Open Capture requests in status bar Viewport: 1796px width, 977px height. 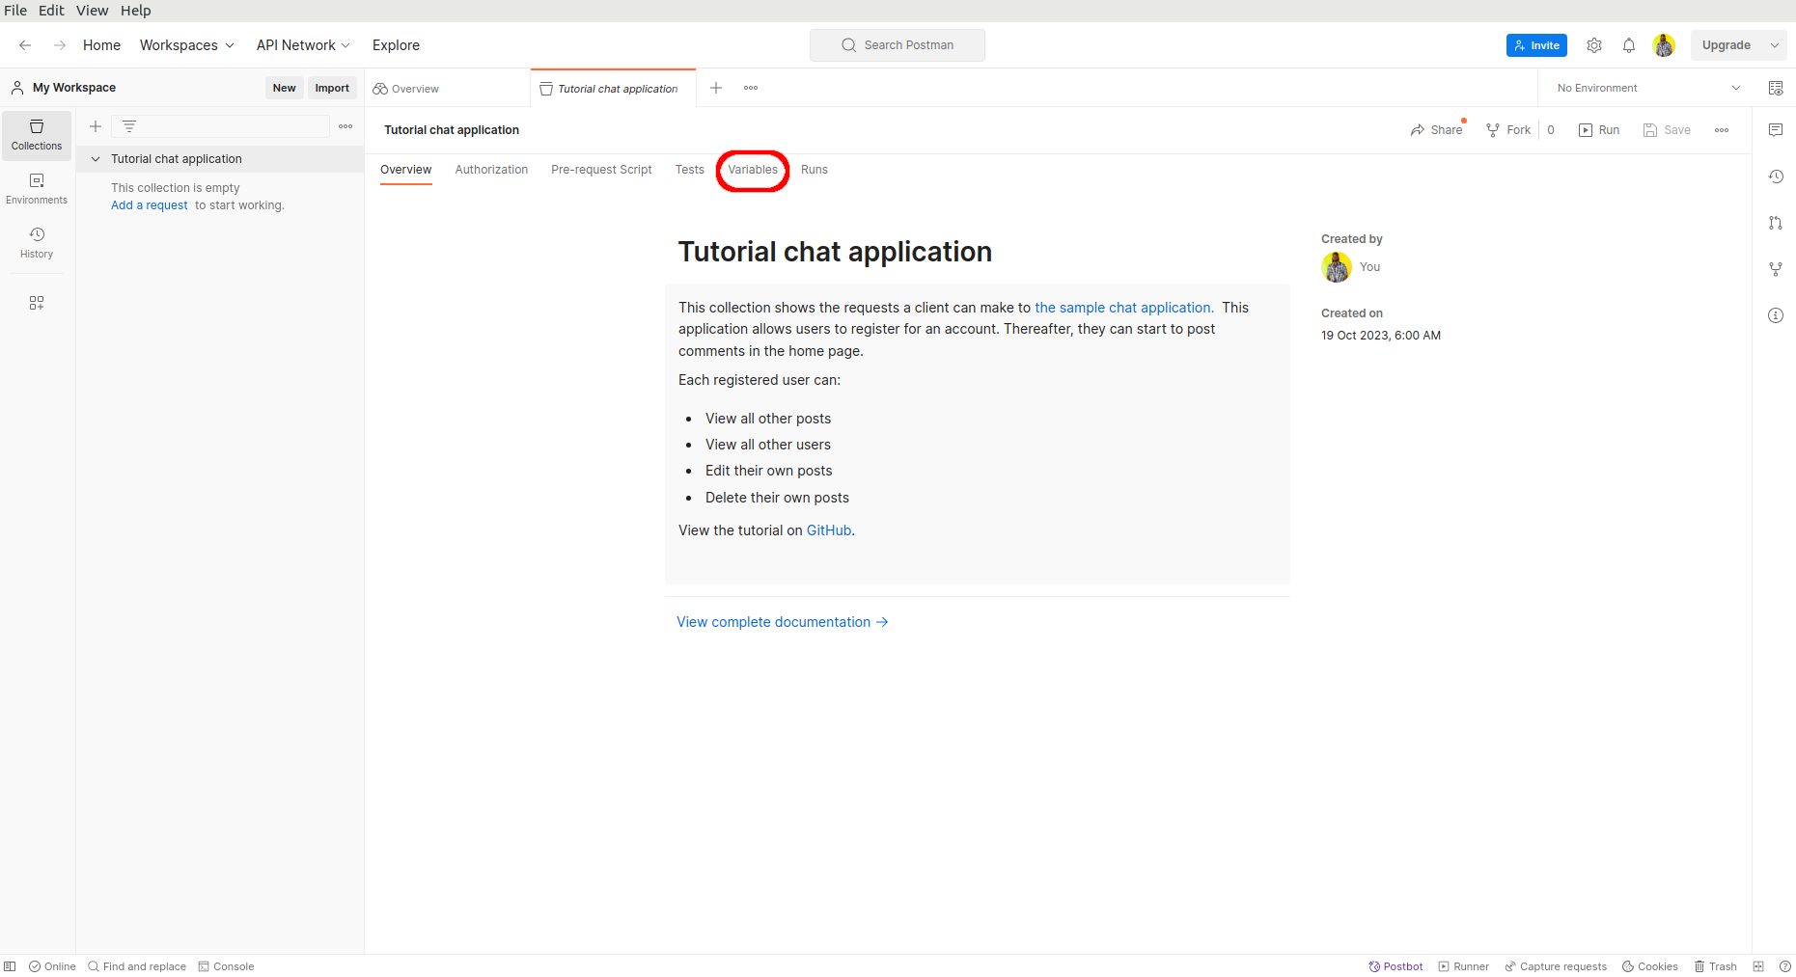(1556, 966)
